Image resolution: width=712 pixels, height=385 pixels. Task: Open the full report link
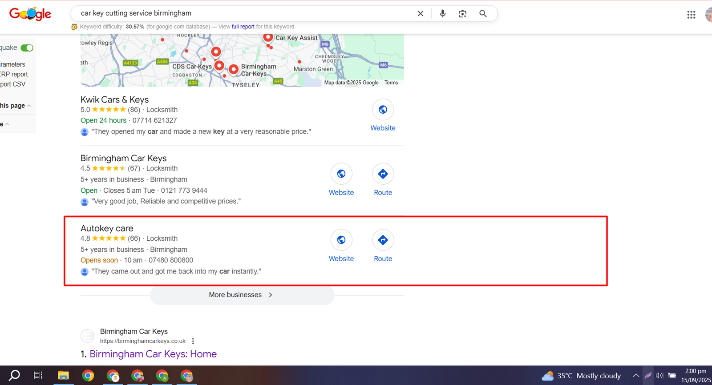pos(243,27)
